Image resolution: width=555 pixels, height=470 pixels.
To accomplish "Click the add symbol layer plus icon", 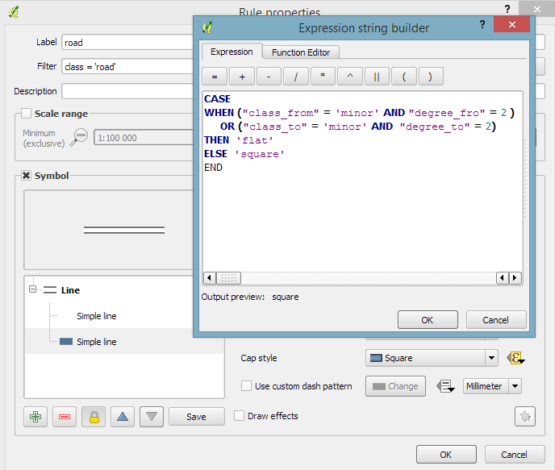I will pyautogui.click(x=35, y=417).
